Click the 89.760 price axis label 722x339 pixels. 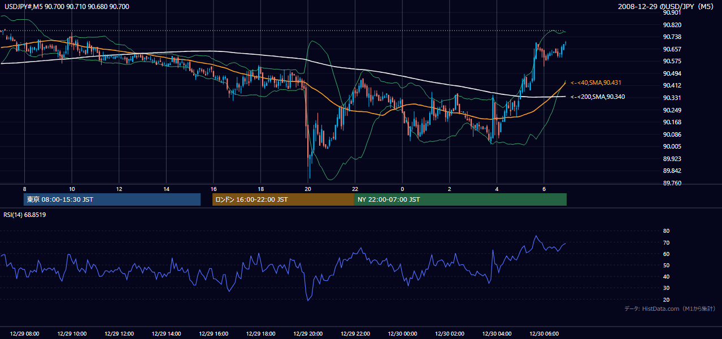point(672,183)
